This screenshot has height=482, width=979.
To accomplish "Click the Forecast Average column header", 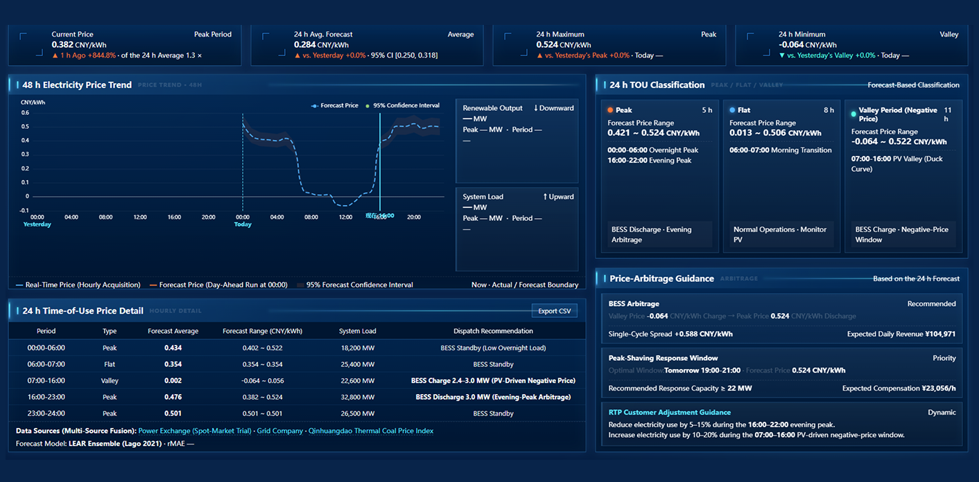I will 173,331.
